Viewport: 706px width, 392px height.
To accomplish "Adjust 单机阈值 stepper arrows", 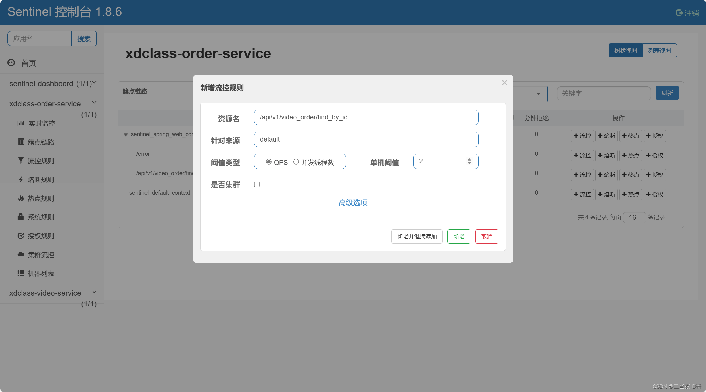I will tap(469, 161).
